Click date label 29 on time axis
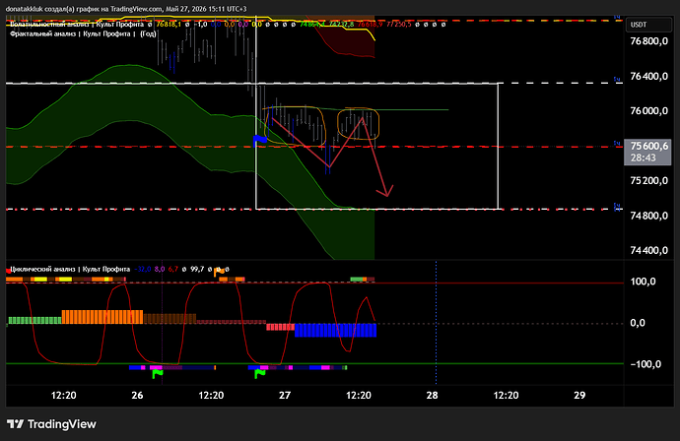This screenshot has height=441, width=680. click(x=579, y=395)
